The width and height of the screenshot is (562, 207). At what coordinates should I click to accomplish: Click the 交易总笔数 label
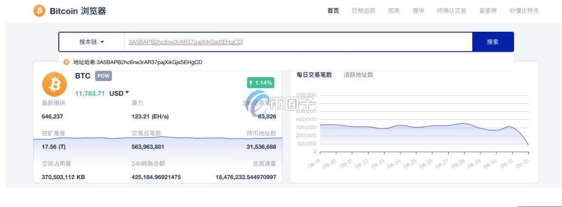(x=147, y=133)
